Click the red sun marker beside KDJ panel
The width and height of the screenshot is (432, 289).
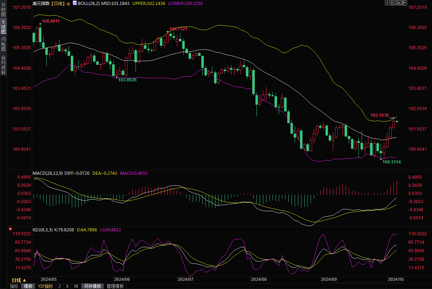click(10, 229)
